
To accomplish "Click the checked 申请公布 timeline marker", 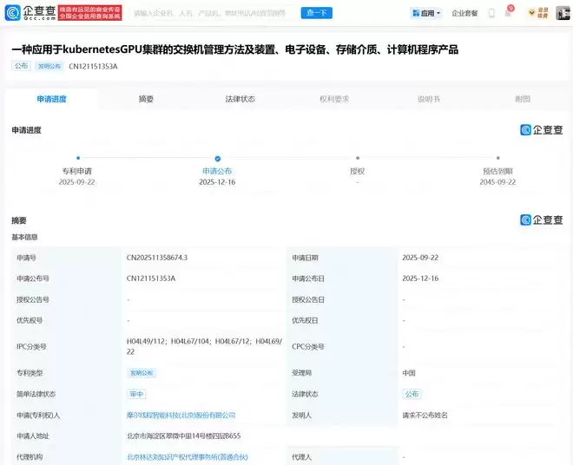I will pos(217,160).
